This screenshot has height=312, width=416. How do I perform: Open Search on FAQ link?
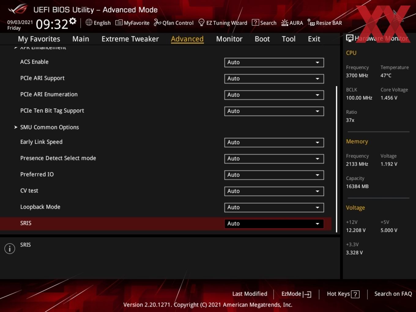tap(393, 294)
